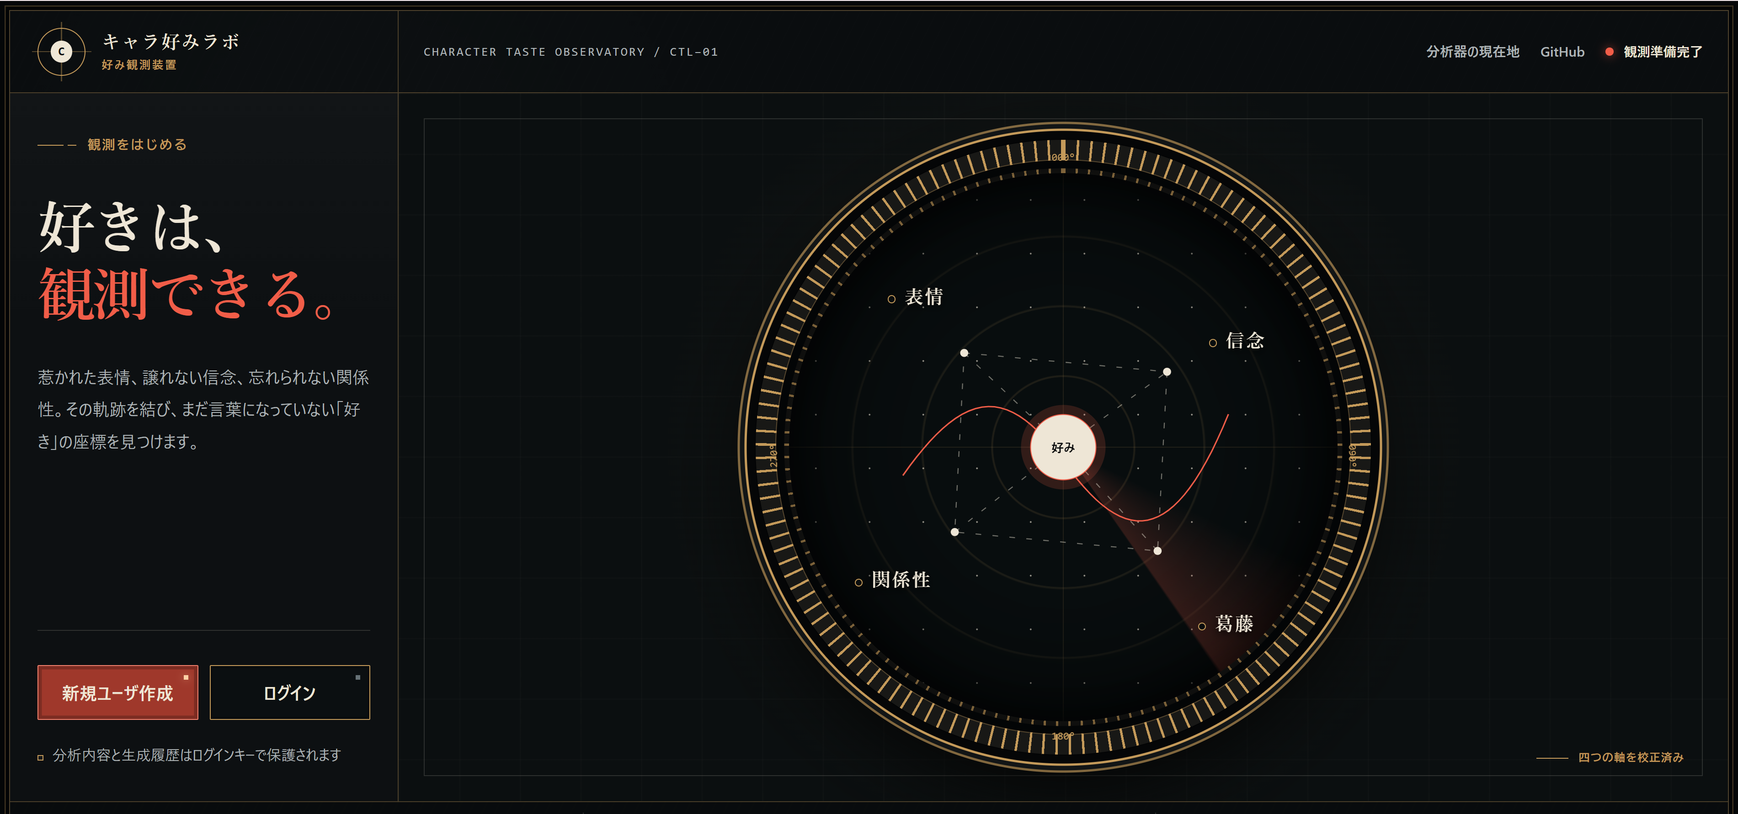The height and width of the screenshot is (814, 1738).
Task: Click the 観測準備完了 status label
Action: 1663,51
